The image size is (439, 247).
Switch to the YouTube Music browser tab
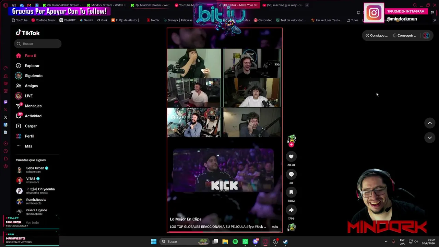click(187, 5)
